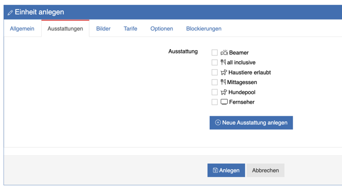Click the Mittagessen label text
Screen dimensions: 342x193
pyautogui.click(x=242, y=82)
